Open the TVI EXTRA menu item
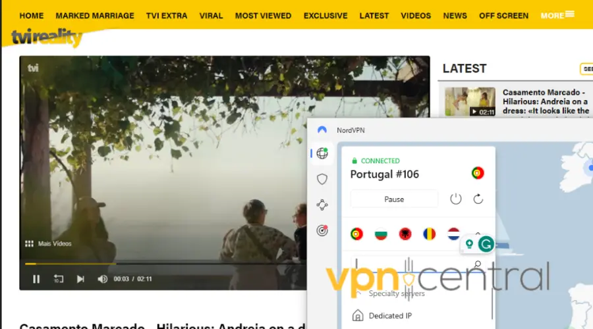The width and height of the screenshot is (593, 329). [x=167, y=16]
